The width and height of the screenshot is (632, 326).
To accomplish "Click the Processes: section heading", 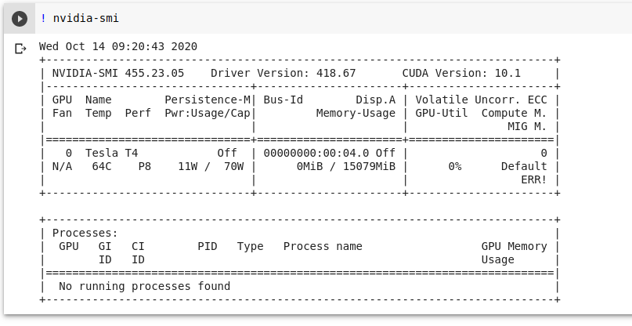I will 85,233.
